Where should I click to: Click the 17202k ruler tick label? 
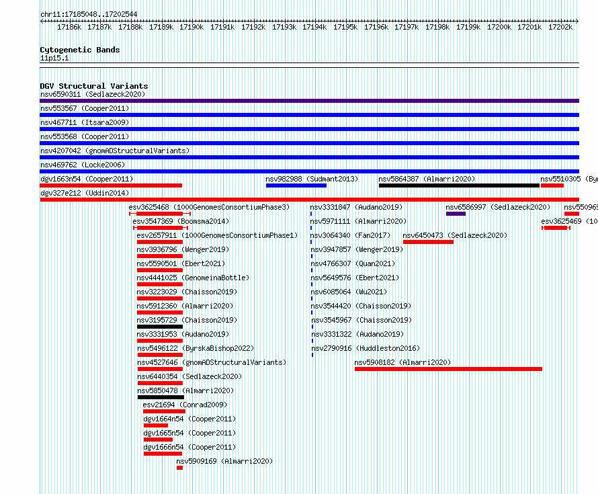[x=560, y=27]
